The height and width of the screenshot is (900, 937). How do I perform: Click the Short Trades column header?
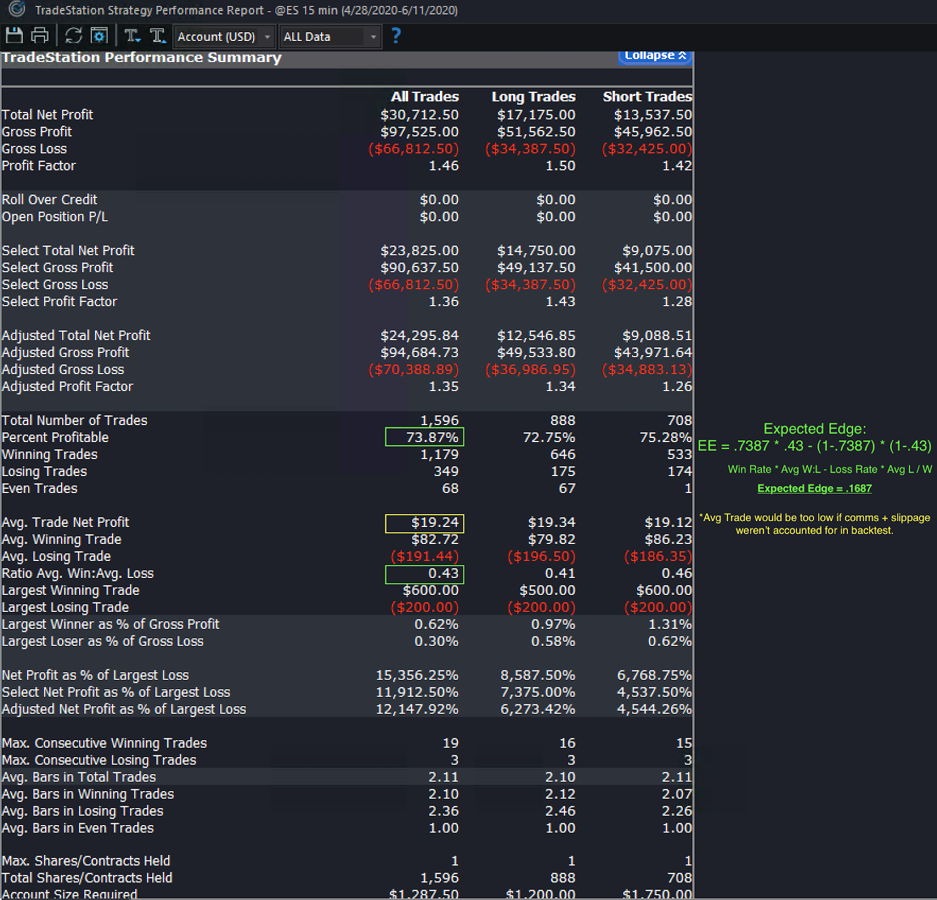647,97
